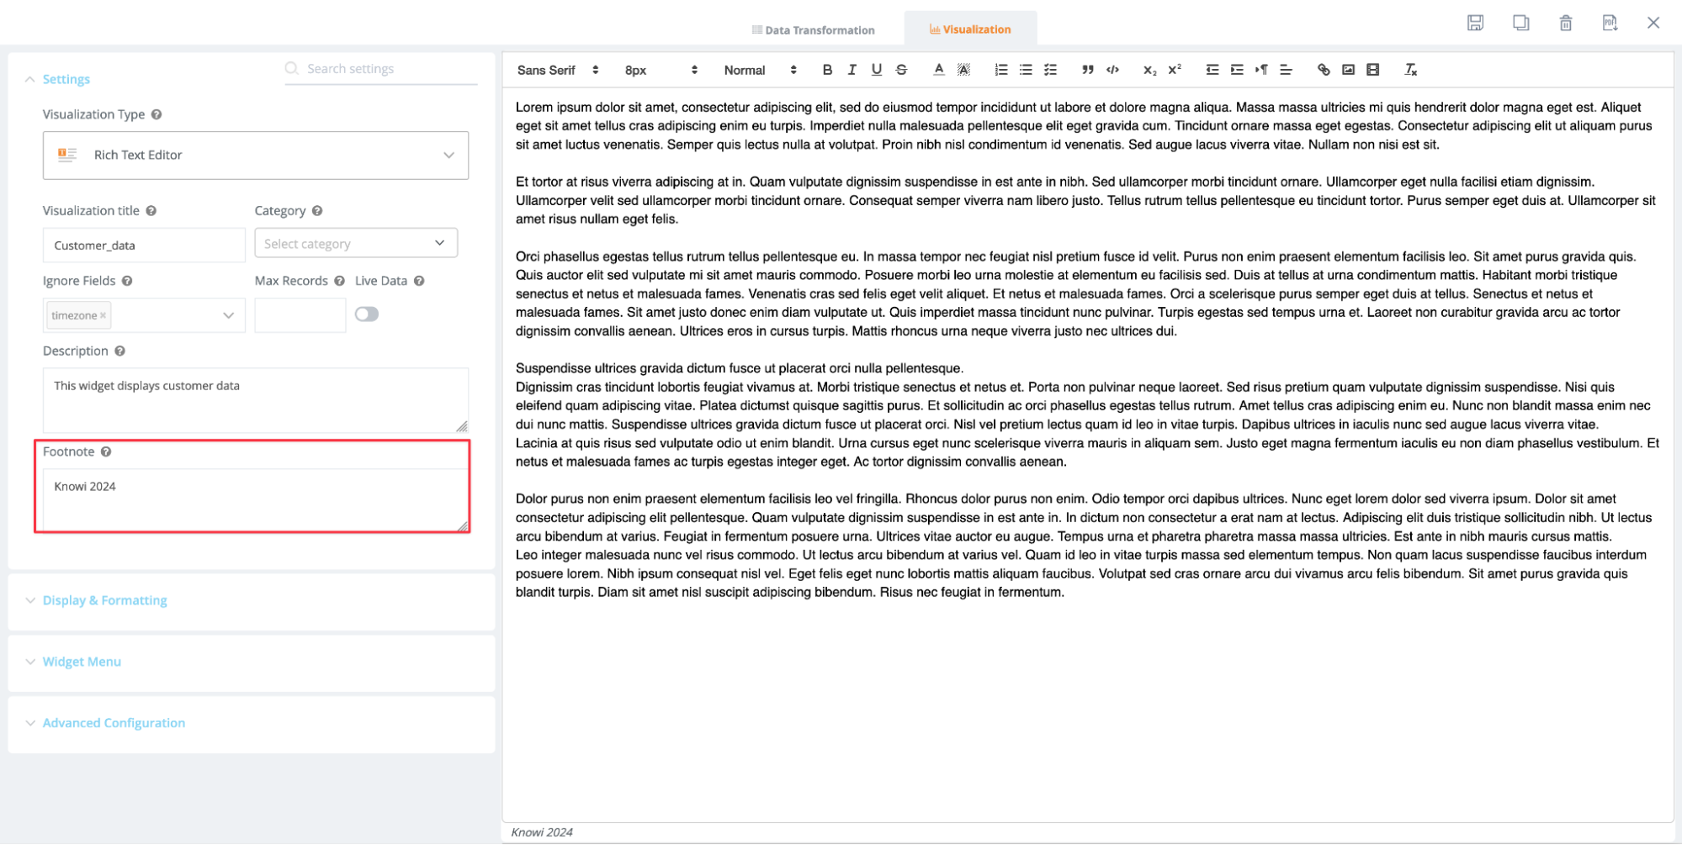Toggle bold formatting in the editor toolbar
Image resolution: width=1682 pixels, height=845 pixels.
(826, 70)
